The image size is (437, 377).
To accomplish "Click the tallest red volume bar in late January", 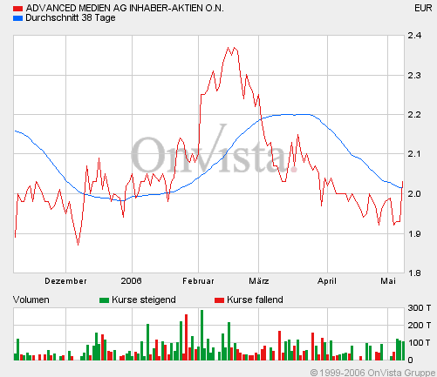I will 186,337.
